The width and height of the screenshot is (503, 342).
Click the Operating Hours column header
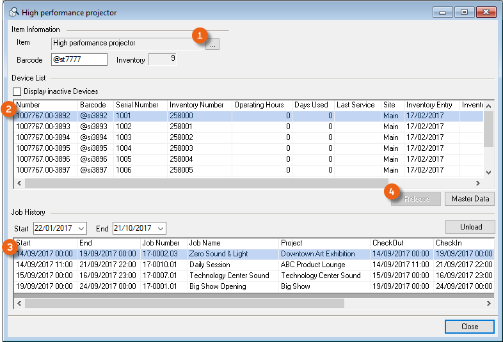coord(260,105)
